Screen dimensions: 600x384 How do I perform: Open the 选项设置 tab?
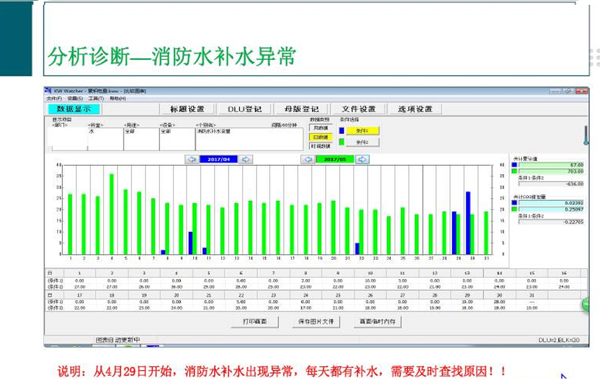pos(415,109)
